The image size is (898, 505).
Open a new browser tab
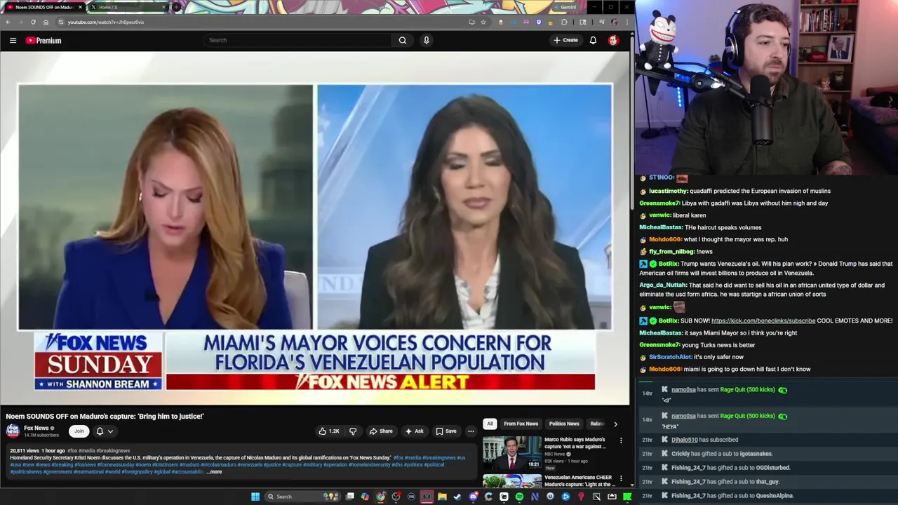[176, 7]
